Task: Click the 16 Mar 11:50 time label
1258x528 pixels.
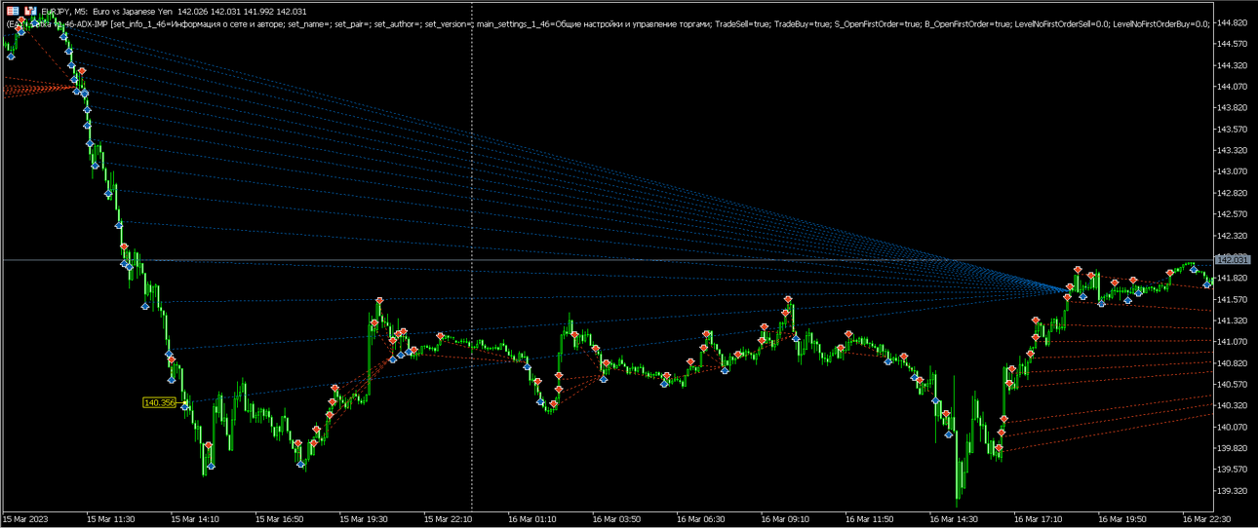Action: tap(870, 519)
